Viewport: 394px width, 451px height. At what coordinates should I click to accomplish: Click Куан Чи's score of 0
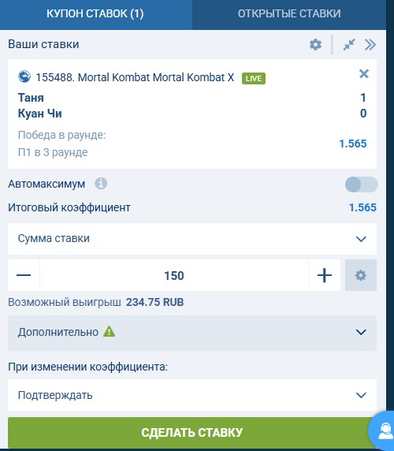coord(363,114)
